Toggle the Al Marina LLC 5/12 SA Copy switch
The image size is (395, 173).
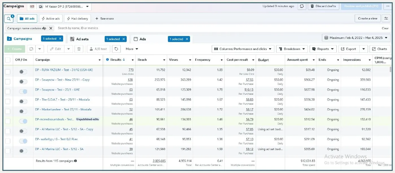coord(23,131)
